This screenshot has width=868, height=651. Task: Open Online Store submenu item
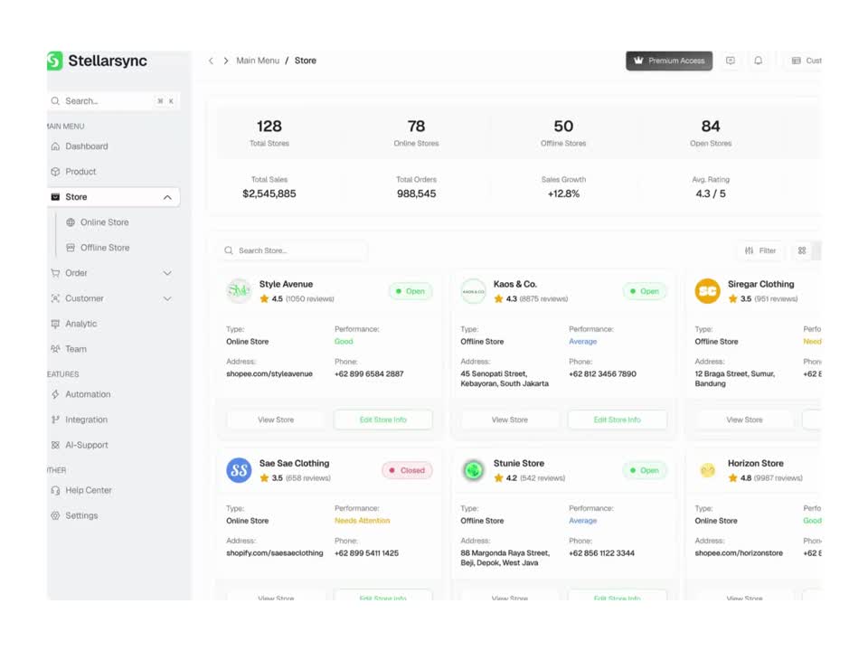(104, 222)
